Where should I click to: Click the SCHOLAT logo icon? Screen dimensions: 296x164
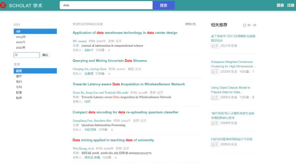[3, 5]
